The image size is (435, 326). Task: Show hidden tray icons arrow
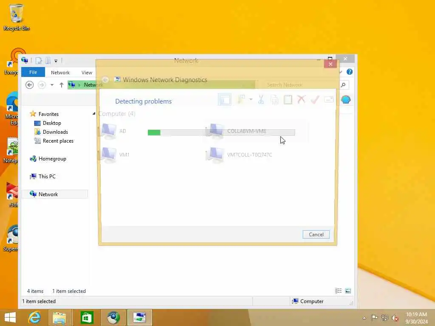point(364,318)
